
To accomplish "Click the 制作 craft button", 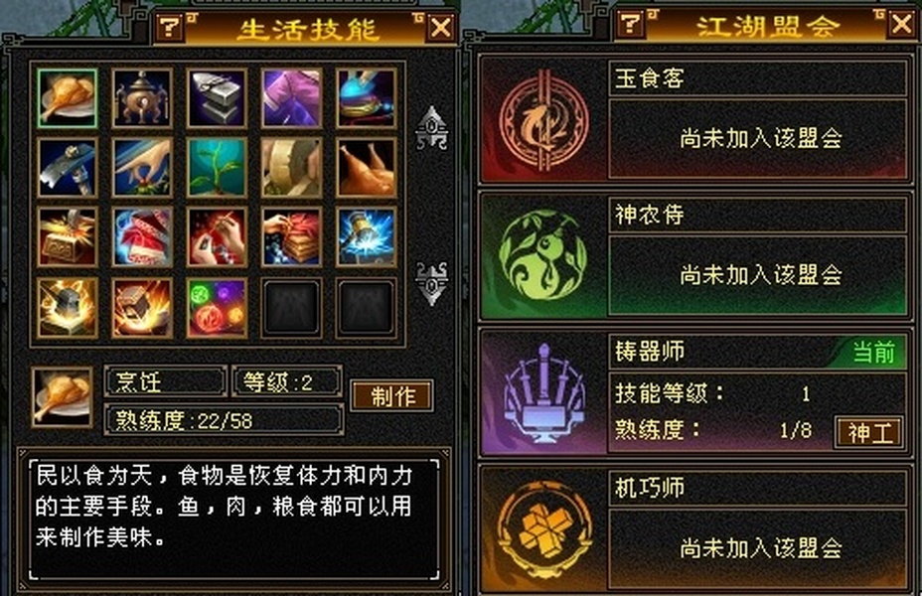I will tap(392, 395).
